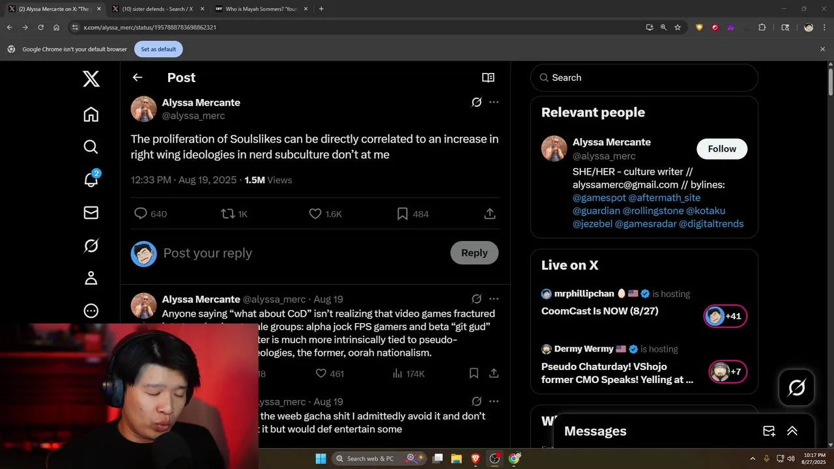This screenshot has width=834, height=469.
Task: Click the Reply button
Action: coord(474,253)
